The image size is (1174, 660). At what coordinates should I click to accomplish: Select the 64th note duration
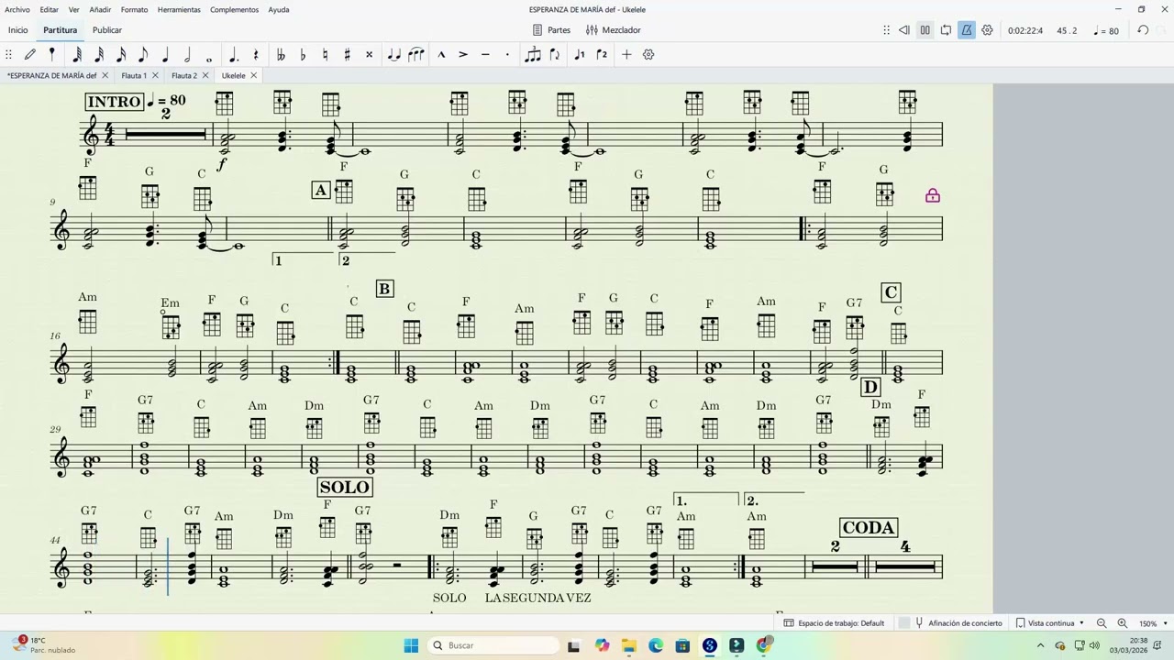[77, 55]
